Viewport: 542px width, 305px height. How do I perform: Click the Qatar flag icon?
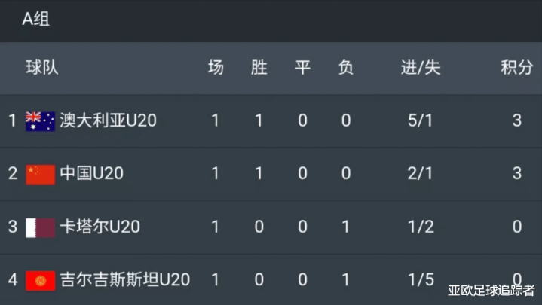40,227
